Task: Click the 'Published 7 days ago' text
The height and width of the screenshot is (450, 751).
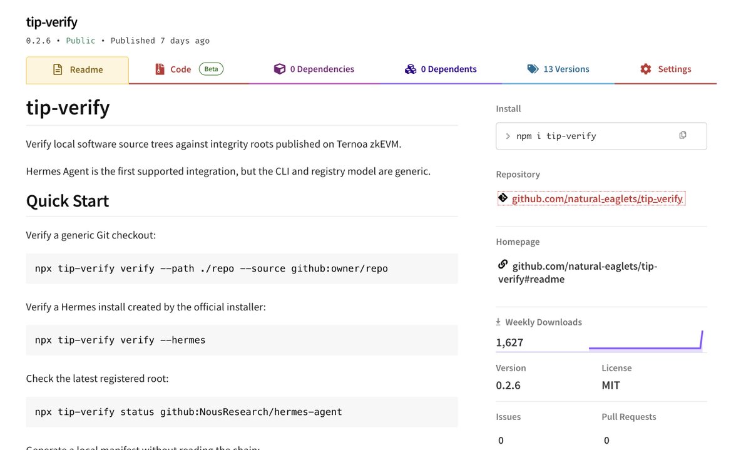Action: 160,41
